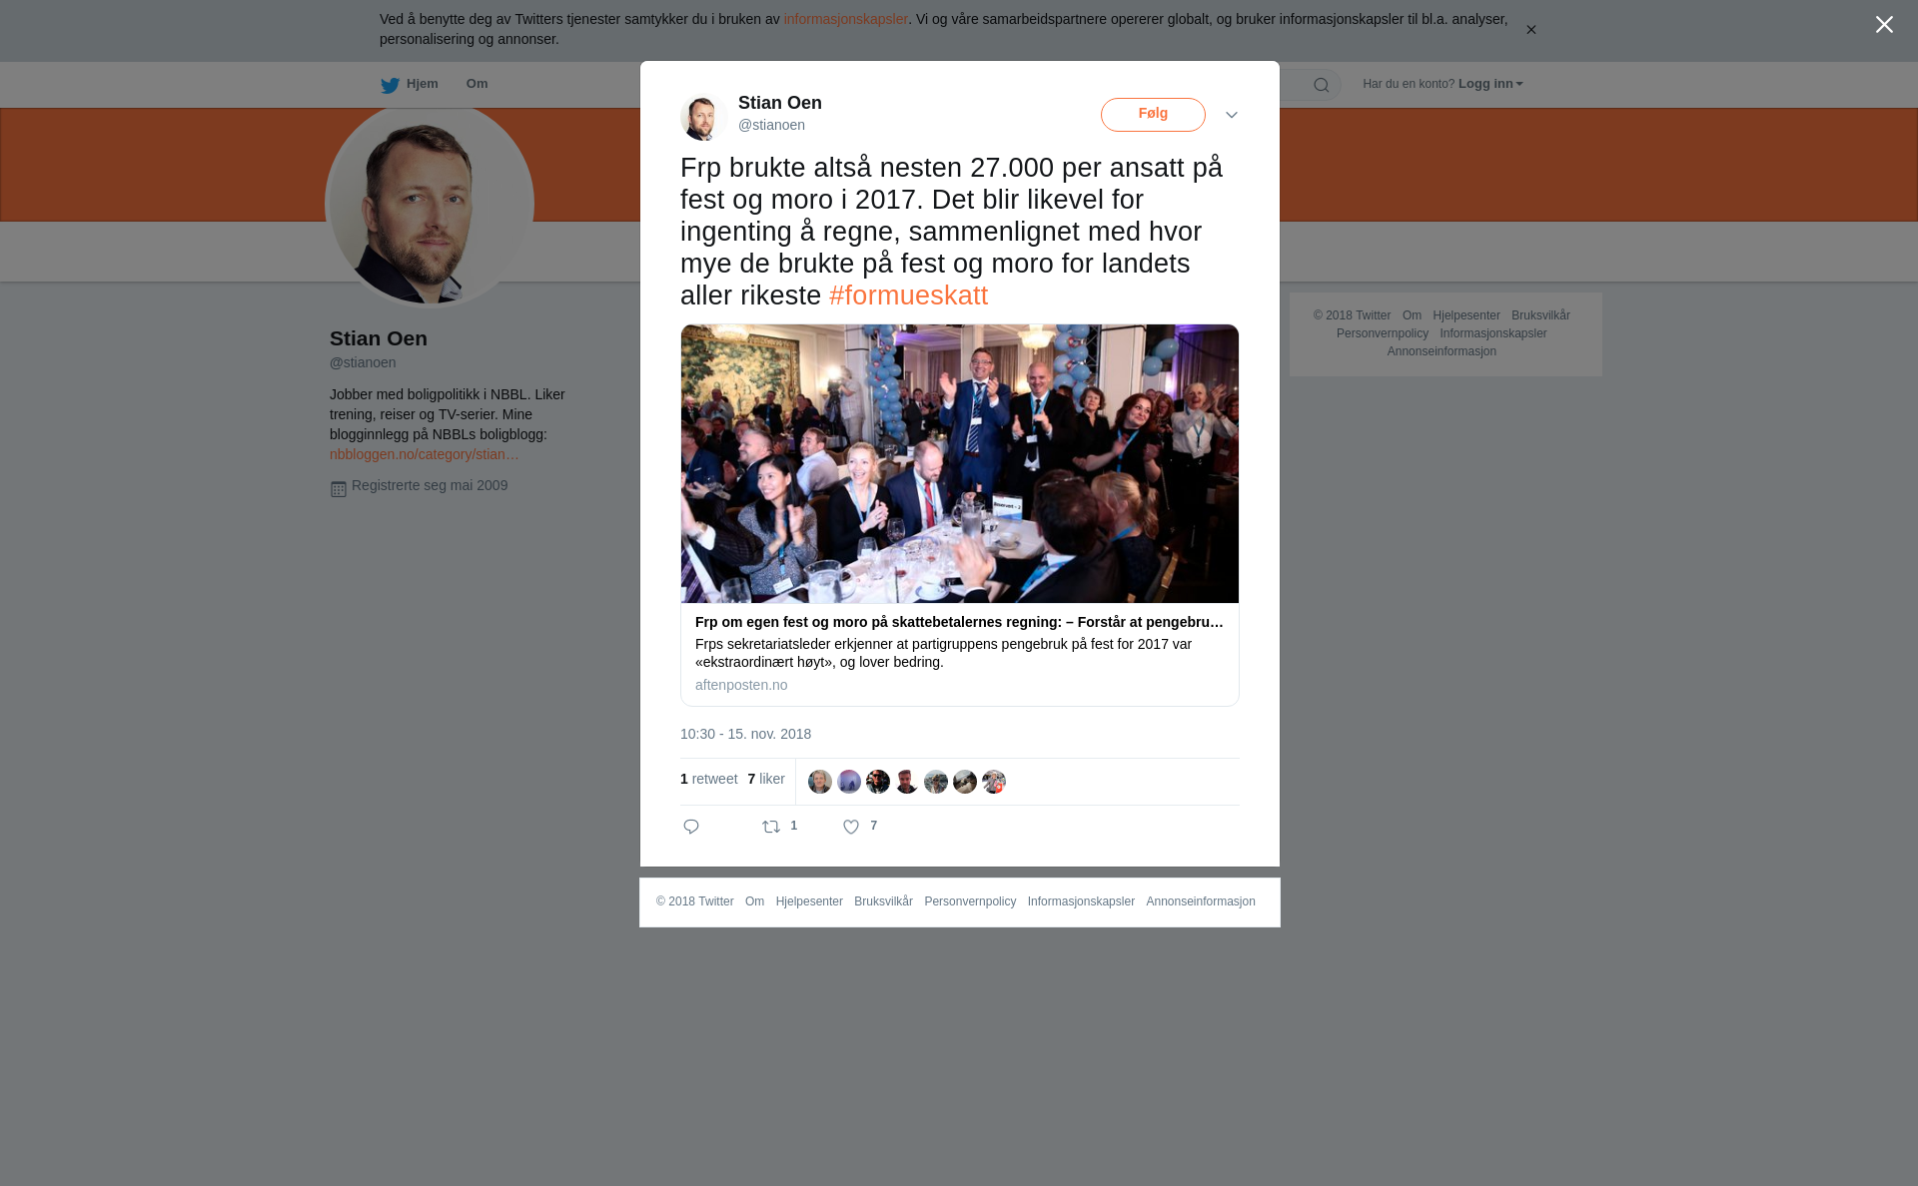
Task: Open the aftenposten.no article card image
Action: click(x=960, y=463)
